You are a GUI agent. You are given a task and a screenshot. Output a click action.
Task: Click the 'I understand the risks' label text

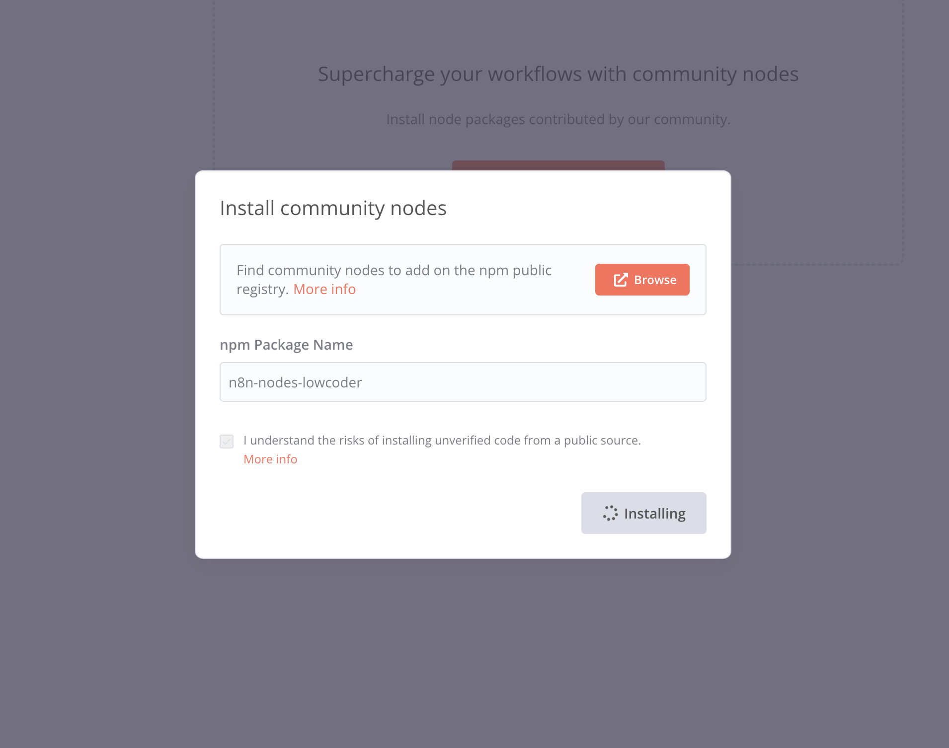[442, 440]
